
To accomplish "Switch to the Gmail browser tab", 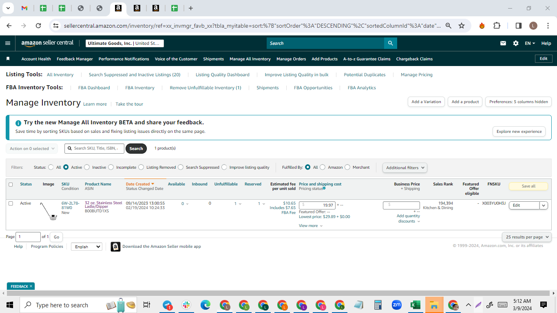I will [x=24, y=8].
